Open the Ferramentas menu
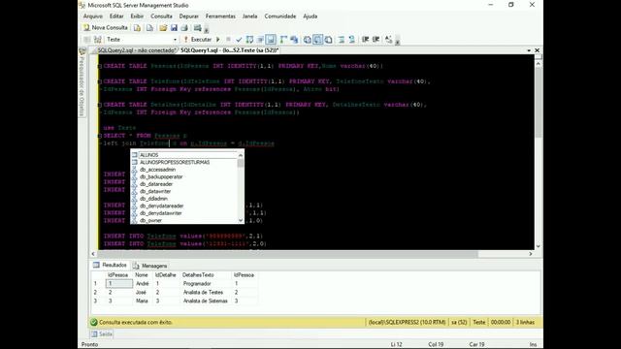Screen dimensions: 621x349 (220, 16)
